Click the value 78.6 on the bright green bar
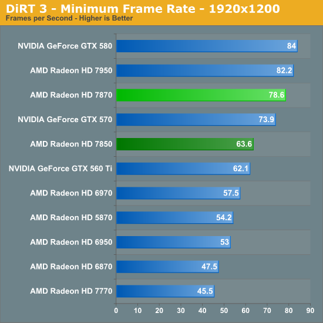 (x=277, y=95)
